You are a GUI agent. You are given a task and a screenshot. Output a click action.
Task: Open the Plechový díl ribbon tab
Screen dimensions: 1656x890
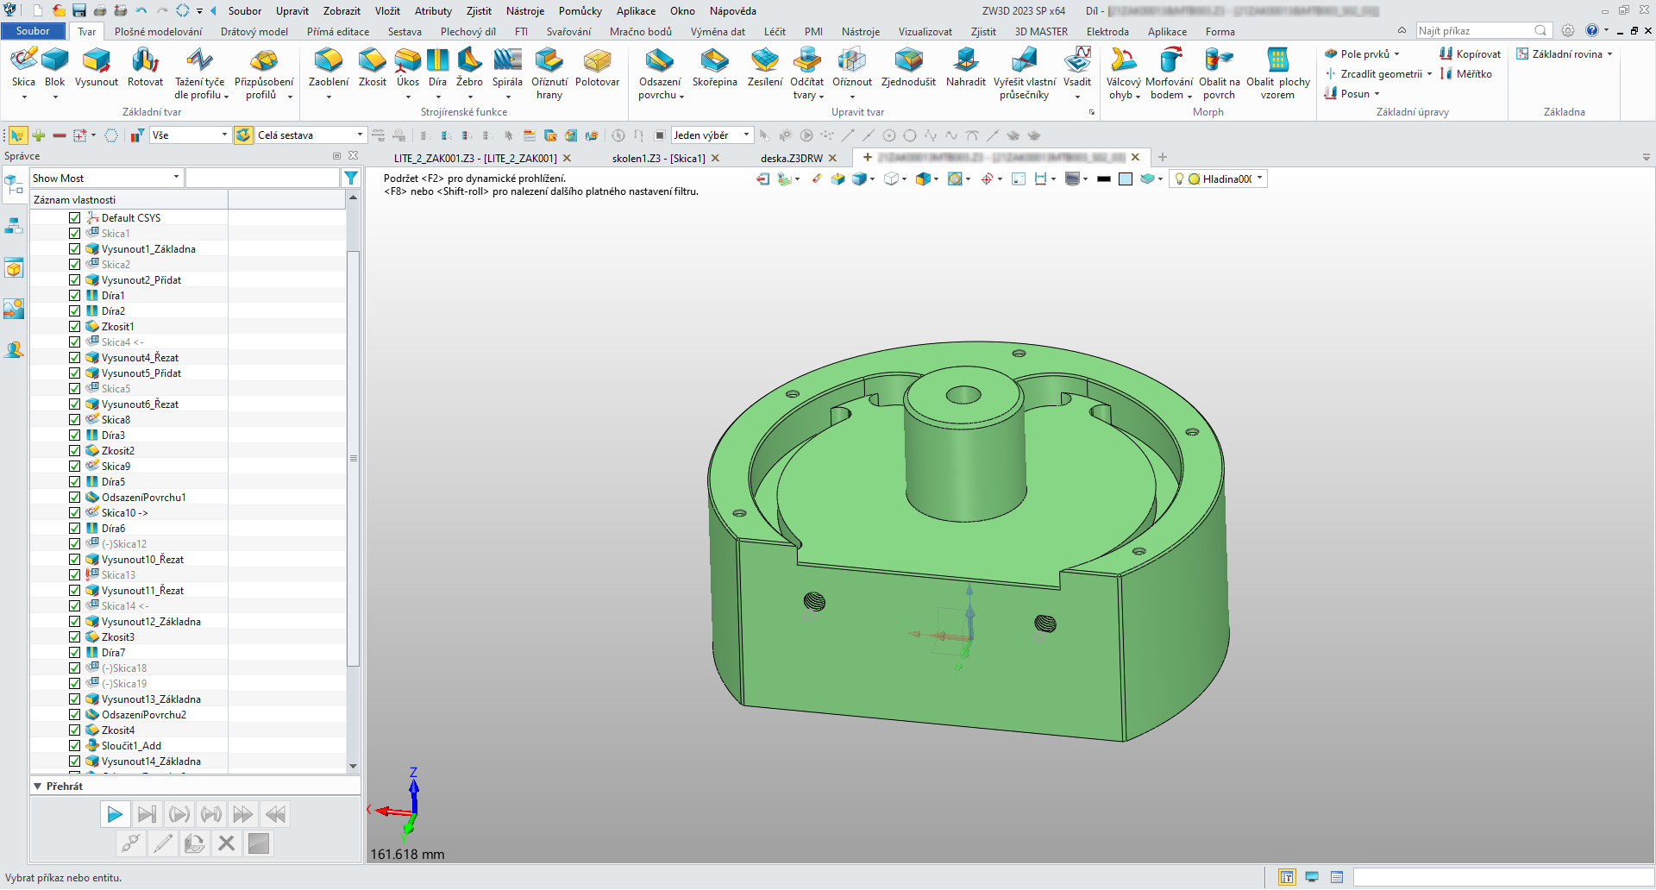467,32
